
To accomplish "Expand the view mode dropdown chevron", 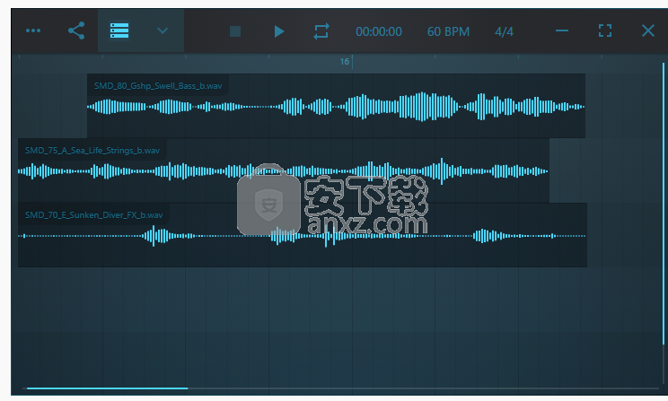I will pyautogui.click(x=163, y=31).
